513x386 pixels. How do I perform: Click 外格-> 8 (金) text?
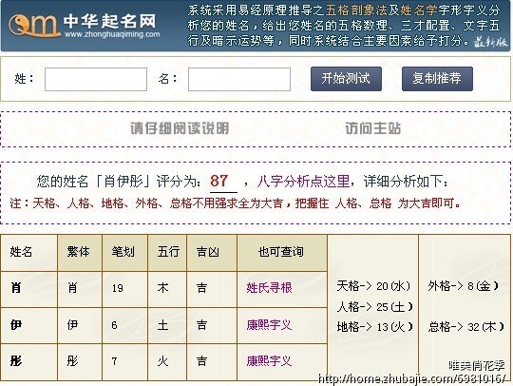[464, 286]
